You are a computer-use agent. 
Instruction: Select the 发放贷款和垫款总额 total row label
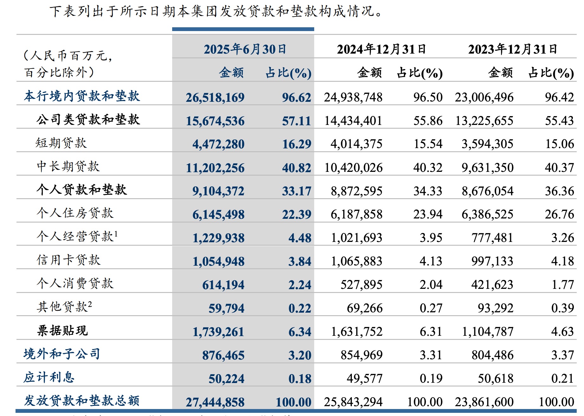tap(82, 401)
